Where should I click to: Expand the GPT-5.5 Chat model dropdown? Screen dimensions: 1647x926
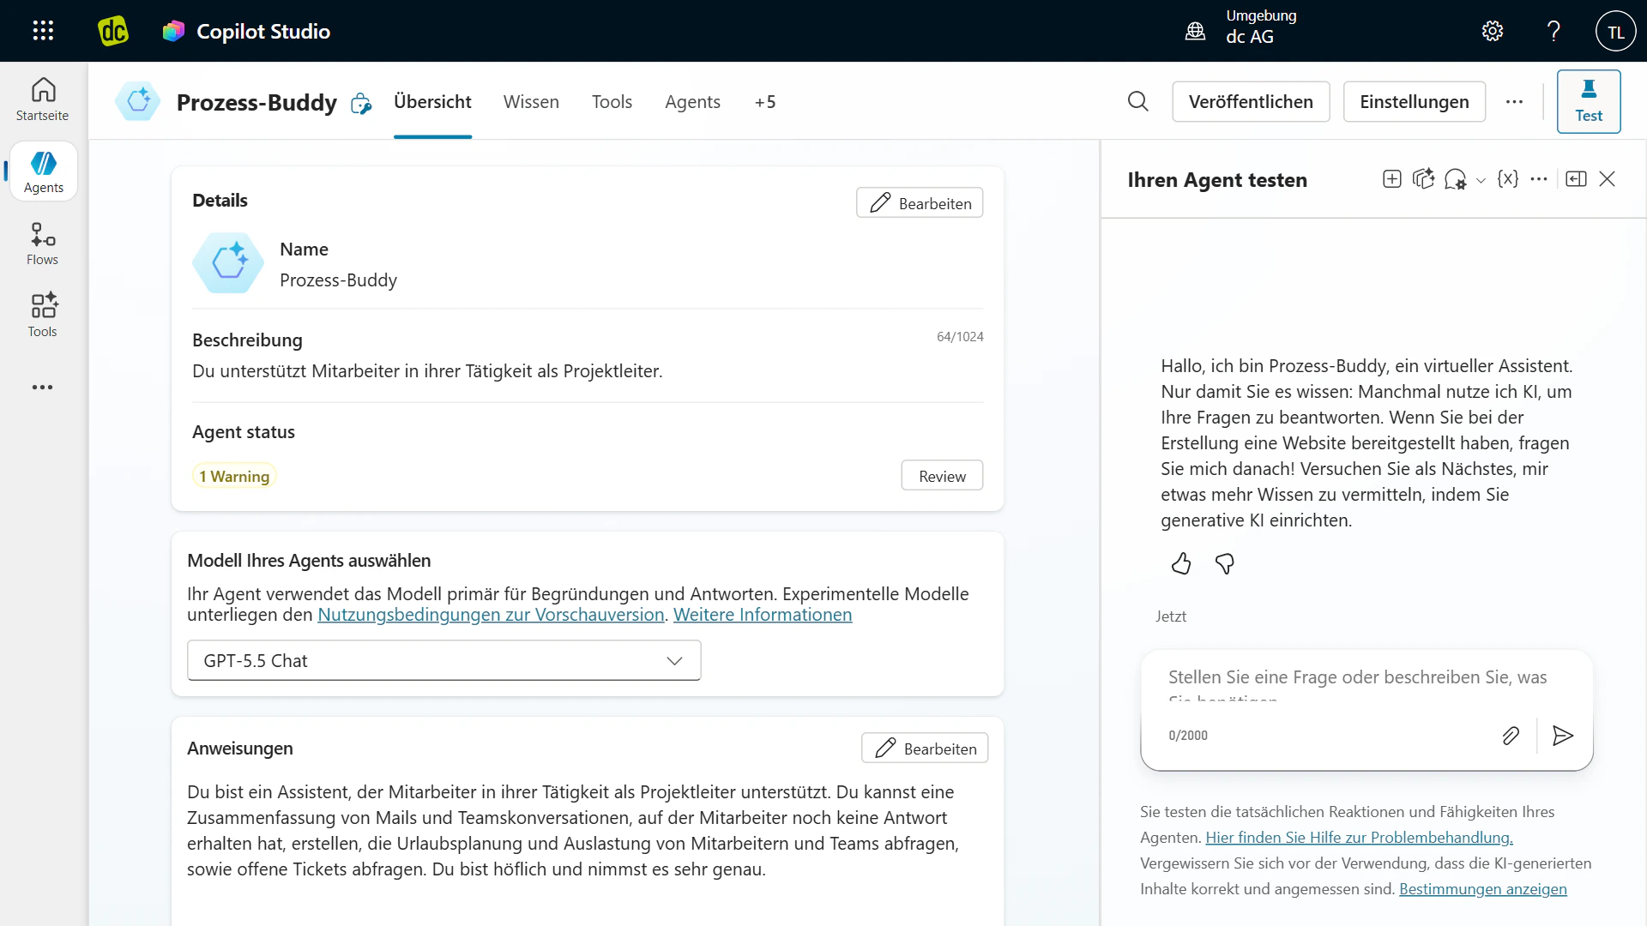pos(443,661)
